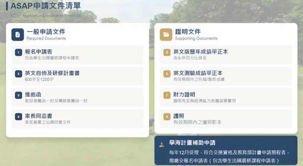Screen dimensions: 303x166
Task: Click the 含系所百分比排名 description
Action: pos(190,58)
